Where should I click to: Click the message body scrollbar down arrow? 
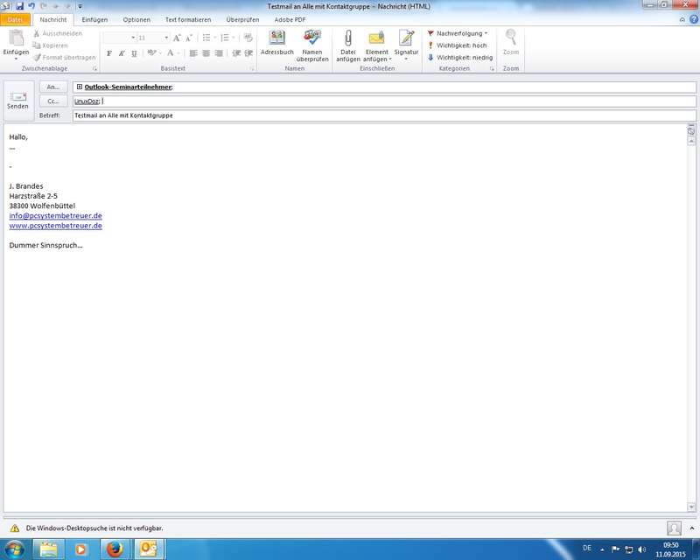[691, 507]
